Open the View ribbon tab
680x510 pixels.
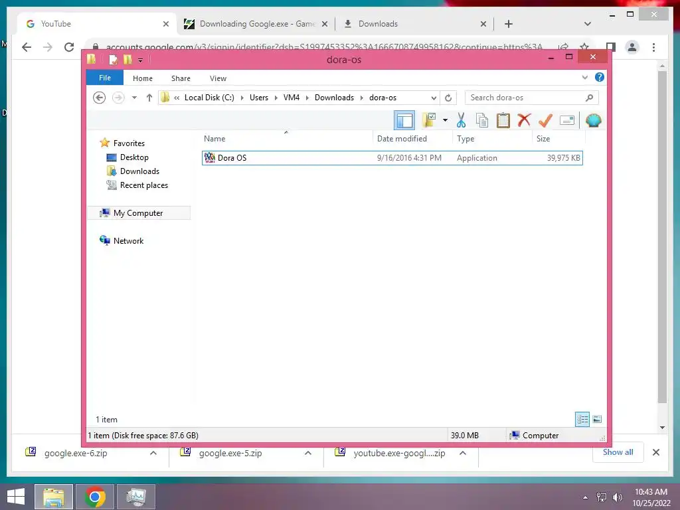(x=218, y=78)
